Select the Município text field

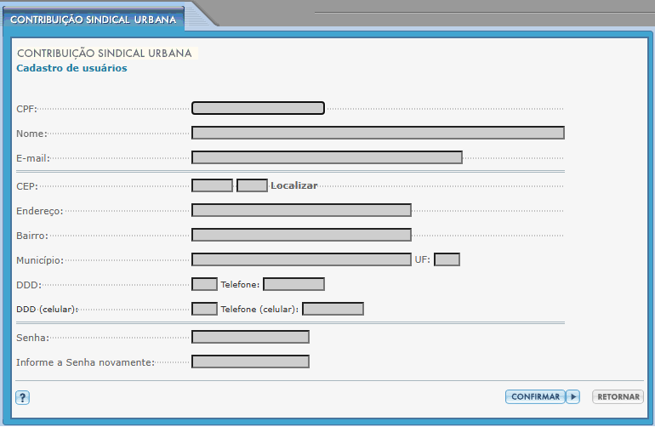[301, 259]
